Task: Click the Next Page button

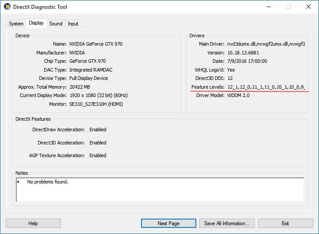Action: point(169,223)
